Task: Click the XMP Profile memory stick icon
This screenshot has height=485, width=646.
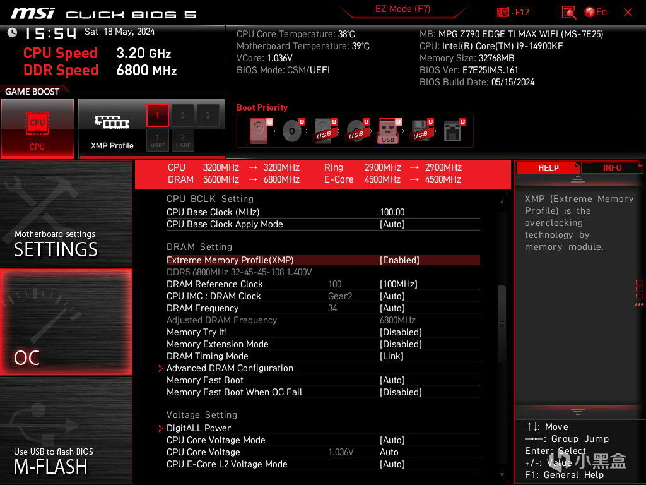Action: (x=112, y=123)
